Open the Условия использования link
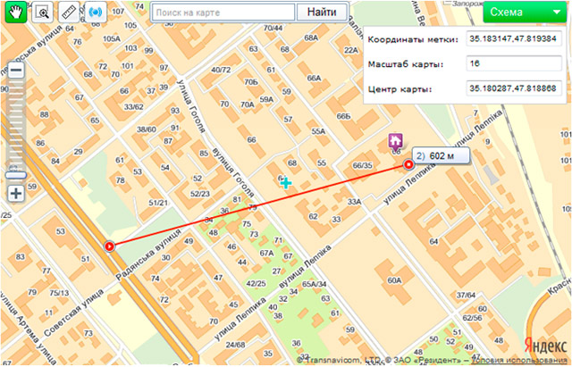 pos(519,360)
